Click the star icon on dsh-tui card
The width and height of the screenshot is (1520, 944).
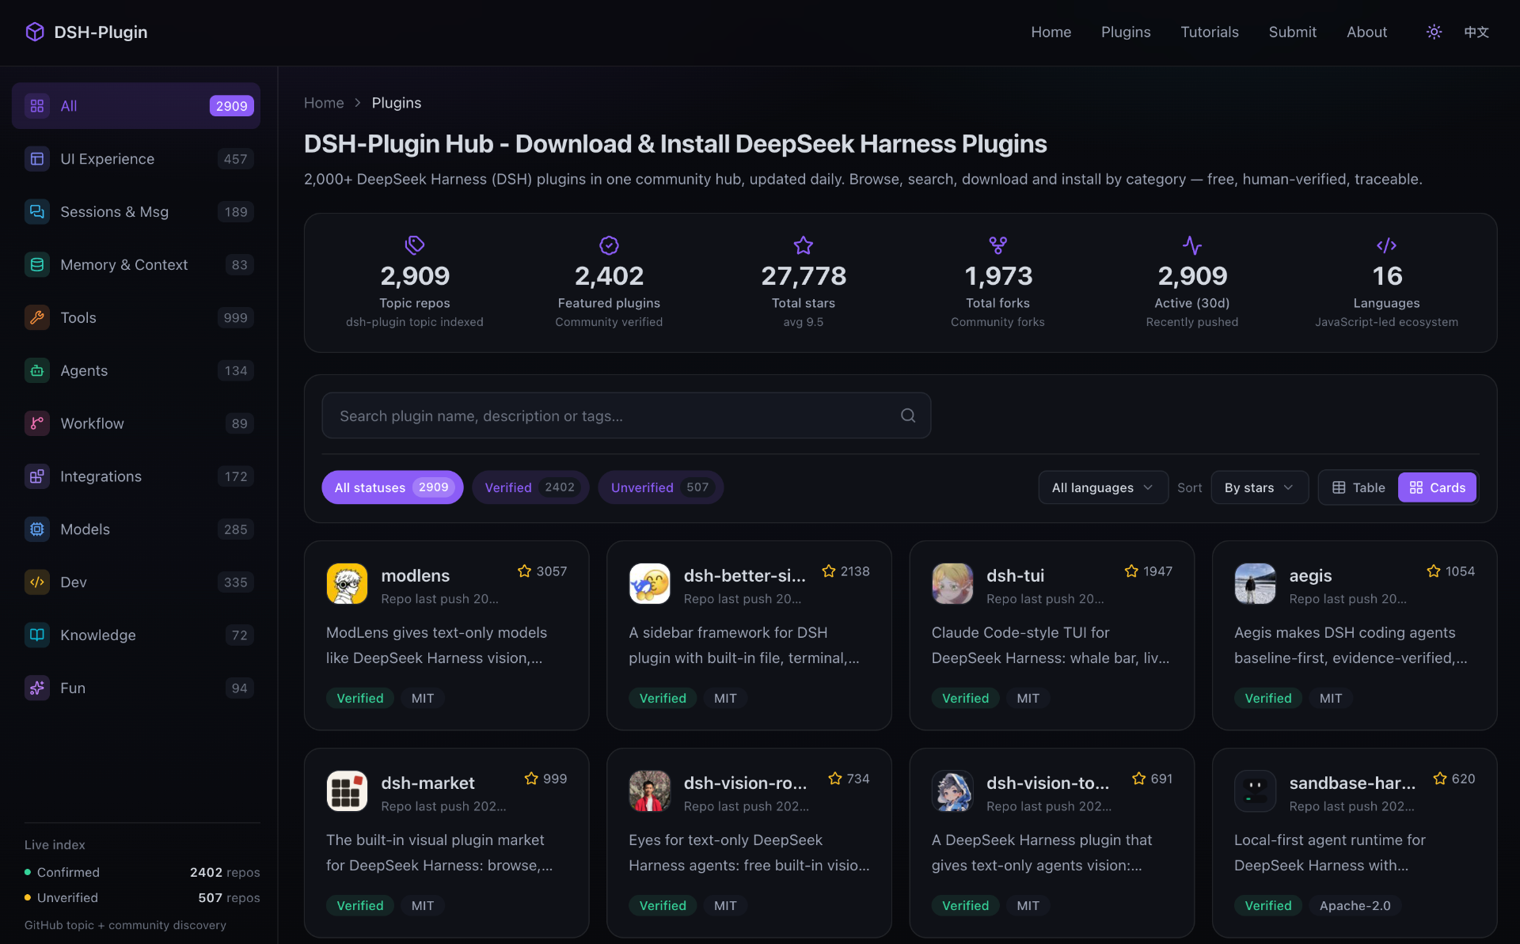[x=1131, y=571]
